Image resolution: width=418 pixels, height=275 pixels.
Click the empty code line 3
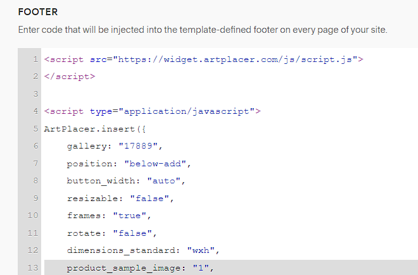[x=231, y=94]
